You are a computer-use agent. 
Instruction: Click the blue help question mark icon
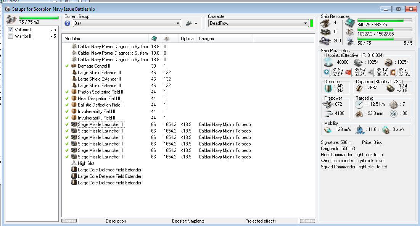[x=67, y=23]
